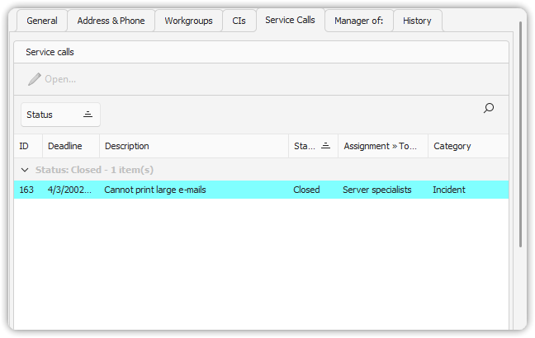Click the pencil Open icon

pyautogui.click(x=35, y=79)
